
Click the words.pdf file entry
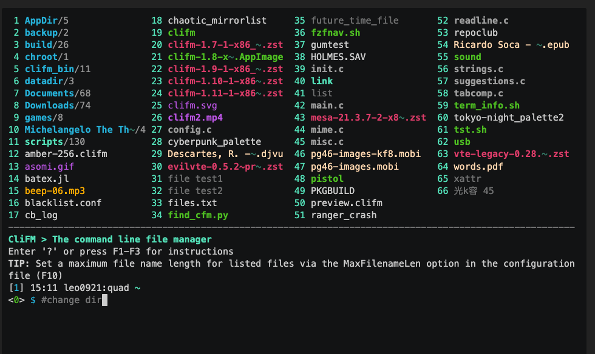tap(478, 166)
